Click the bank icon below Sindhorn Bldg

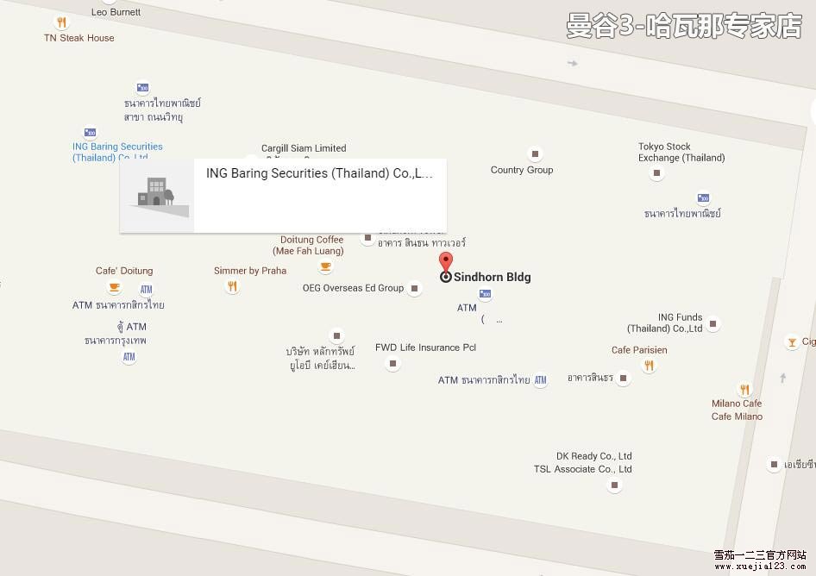485,294
